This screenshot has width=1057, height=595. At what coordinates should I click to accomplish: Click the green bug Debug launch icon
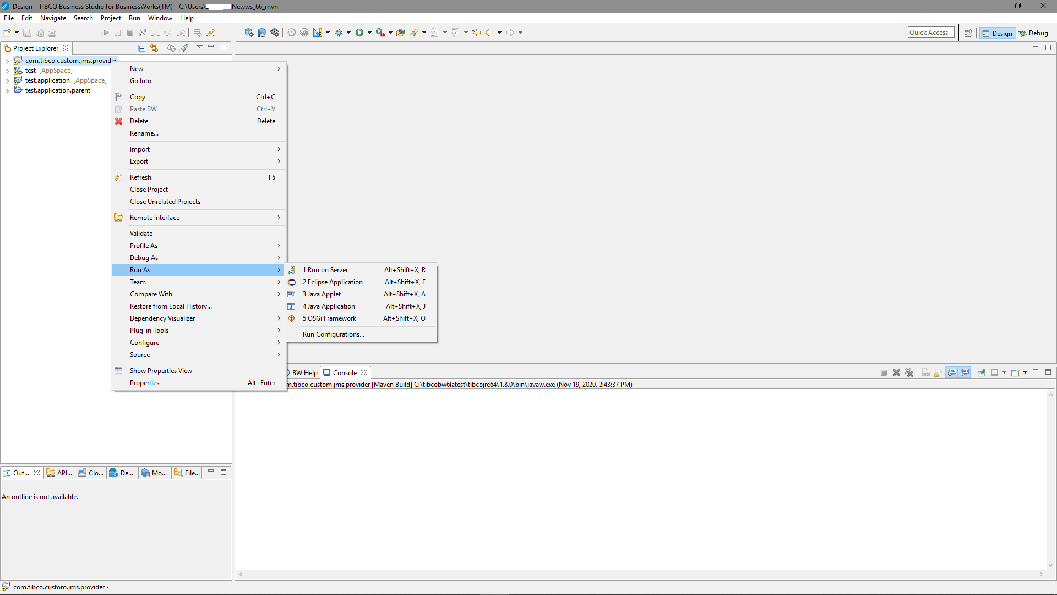pyautogui.click(x=339, y=33)
